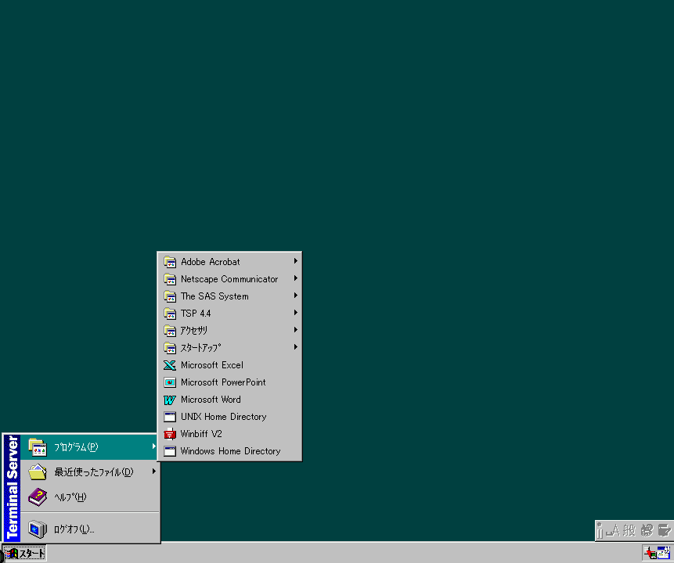Click the プログラム folder icon in Start menu

click(x=38, y=447)
